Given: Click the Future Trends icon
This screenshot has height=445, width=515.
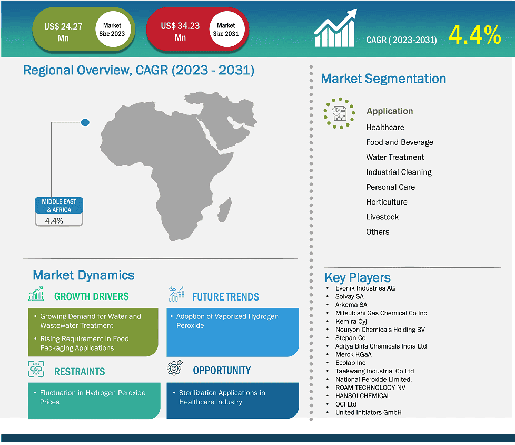Looking at the screenshot, I should 176,294.
